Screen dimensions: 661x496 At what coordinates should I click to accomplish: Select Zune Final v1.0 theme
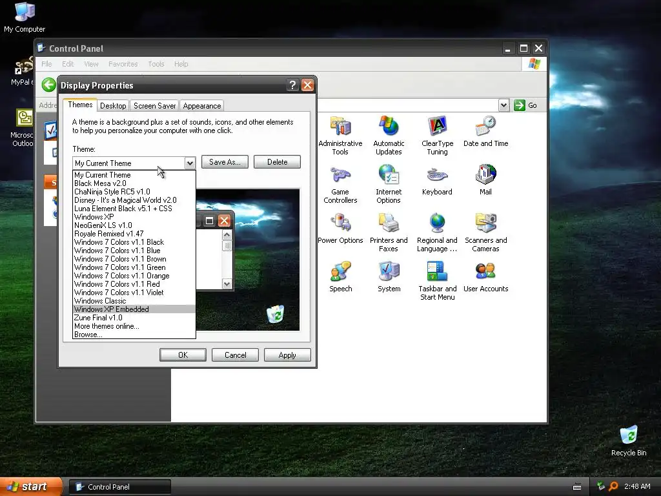tap(134, 318)
